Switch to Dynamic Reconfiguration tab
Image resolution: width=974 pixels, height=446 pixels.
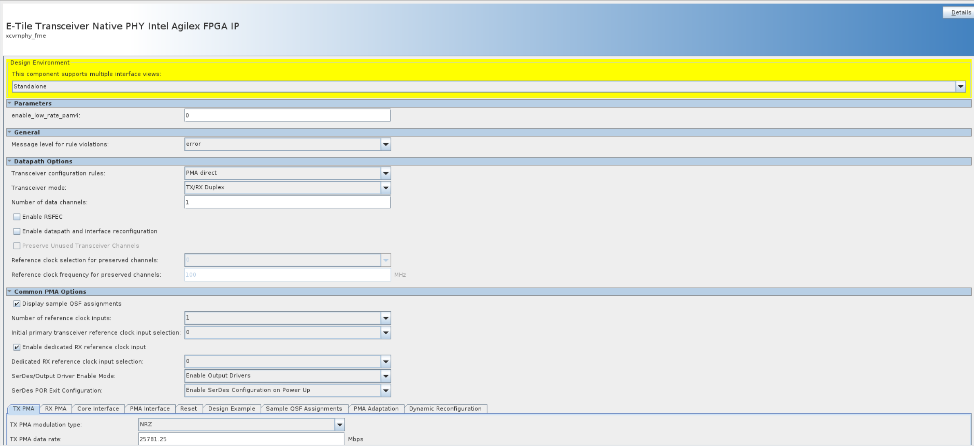coord(445,408)
